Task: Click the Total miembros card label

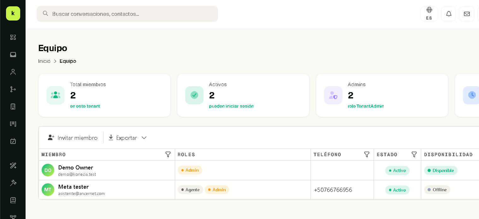Action: (88, 85)
